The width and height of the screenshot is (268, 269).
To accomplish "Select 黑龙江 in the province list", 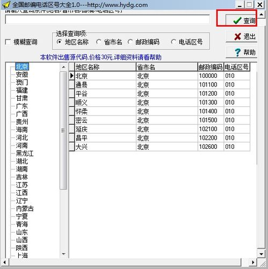I will coord(25,154).
